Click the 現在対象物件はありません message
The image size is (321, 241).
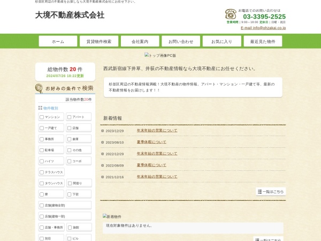(129, 225)
